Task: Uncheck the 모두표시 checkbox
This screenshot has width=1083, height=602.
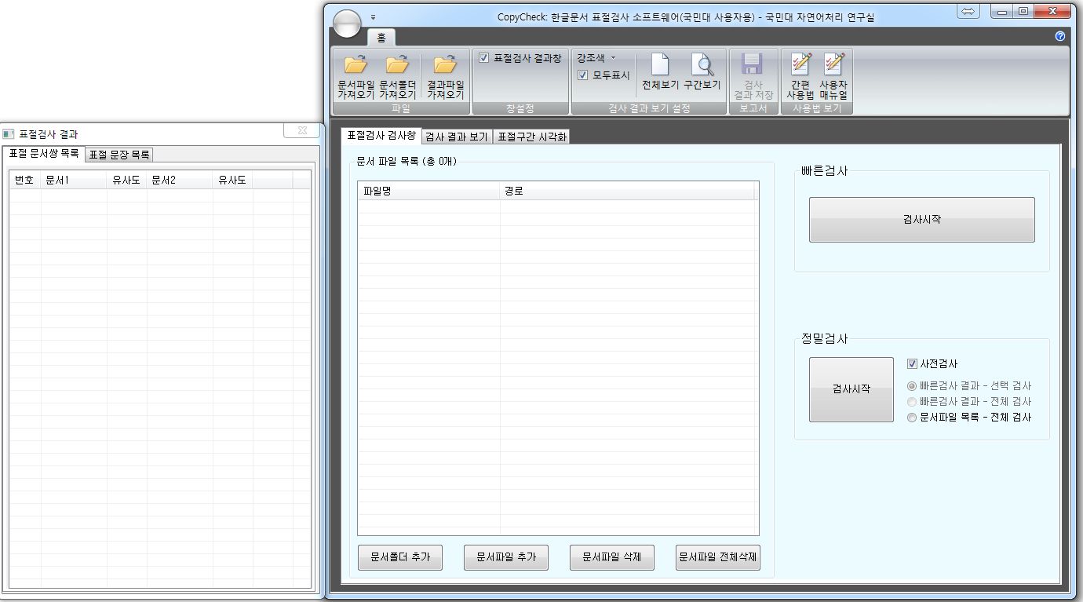Action: [x=583, y=75]
